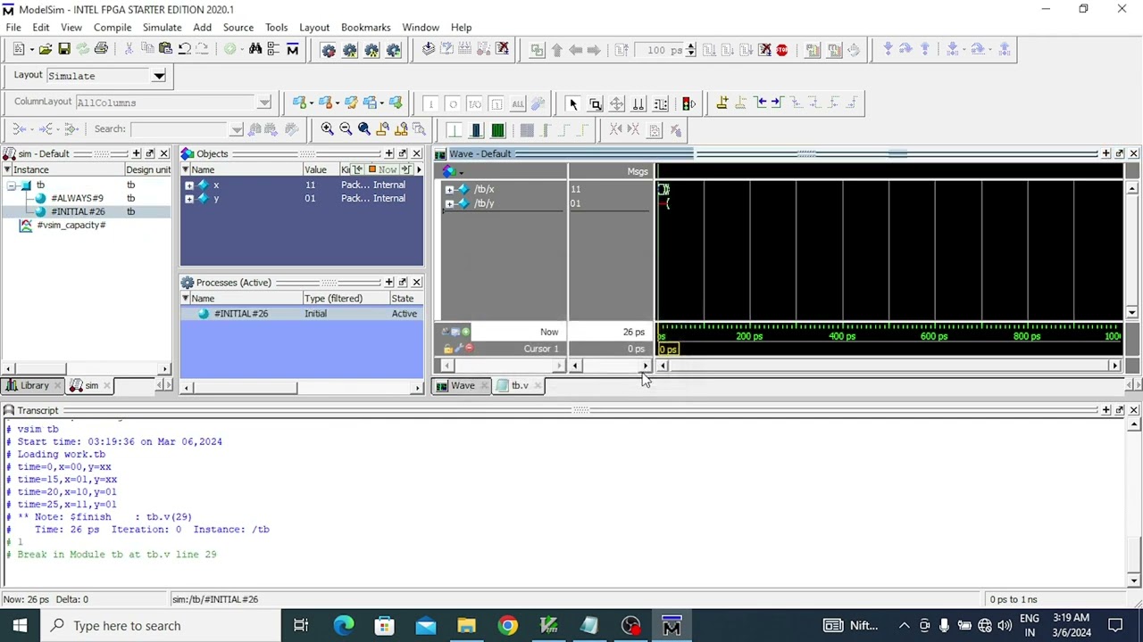
Task: Click the red remove cursor icon
Action: click(x=469, y=349)
